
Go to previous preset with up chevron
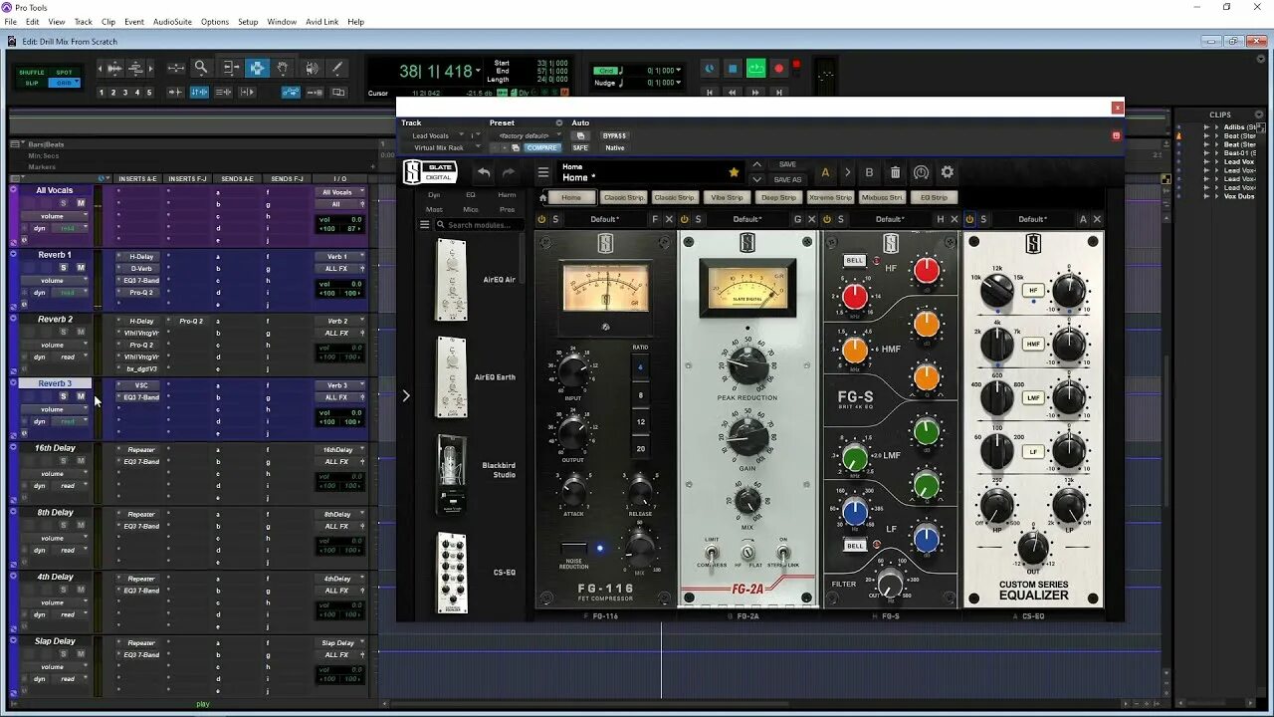757,165
